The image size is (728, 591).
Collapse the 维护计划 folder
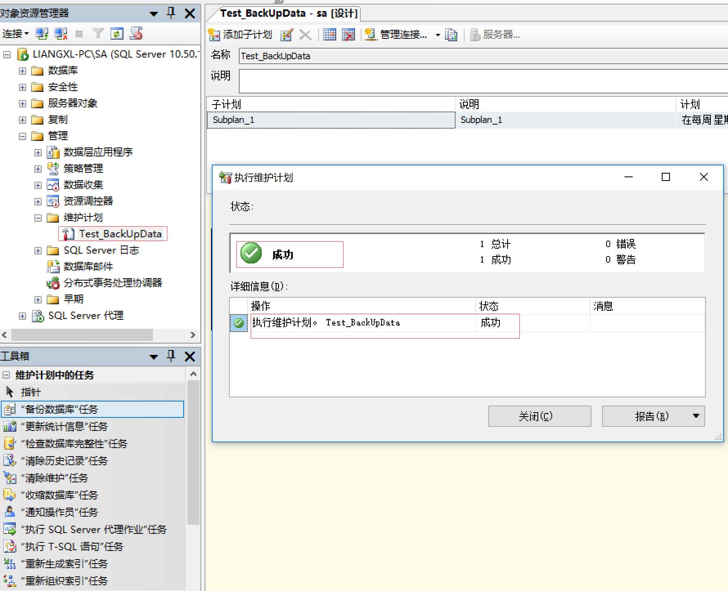(38, 218)
